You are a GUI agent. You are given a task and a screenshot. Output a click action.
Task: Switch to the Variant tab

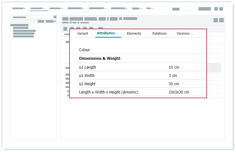point(83,33)
